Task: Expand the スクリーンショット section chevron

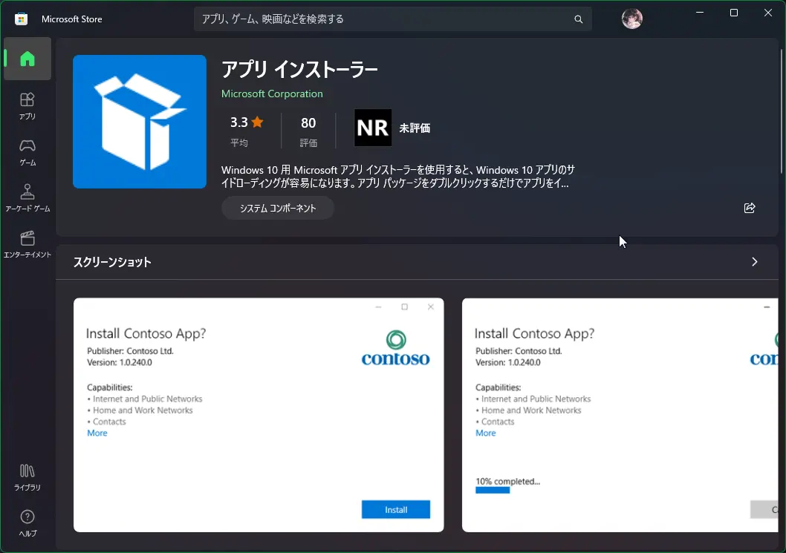Action: [754, 262]
